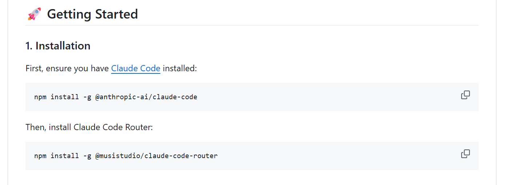The width and height of the screenshot is (511, 185).
Task: Click the "Then, install Claude Code Router:" sentence
Action: 89,127
